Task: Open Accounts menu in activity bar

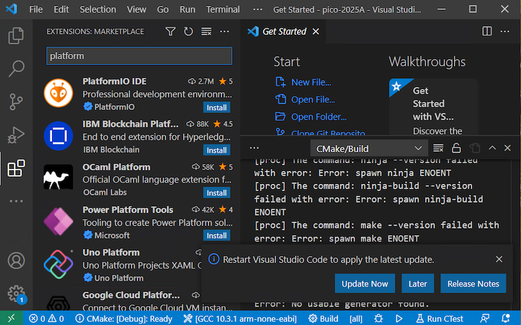Action: pyautogui.click(x=16, y=261)
